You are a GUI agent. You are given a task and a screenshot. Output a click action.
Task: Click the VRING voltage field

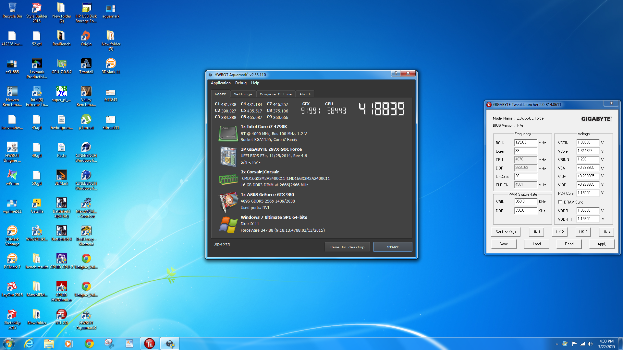point(588,159)
